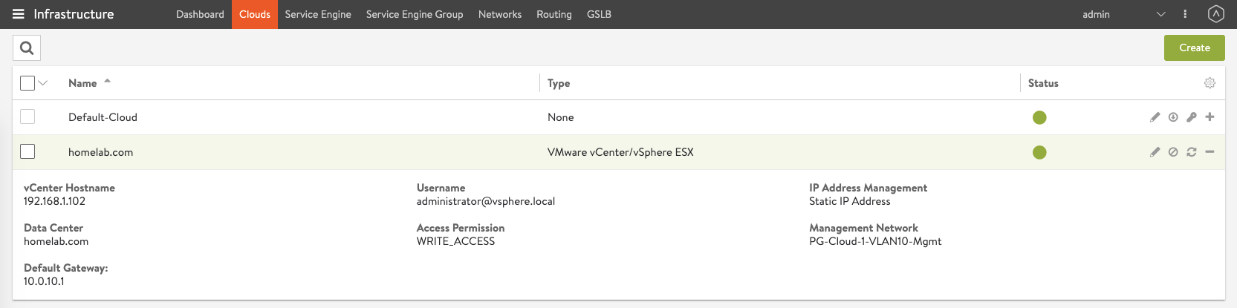Click the download icon for Default-Cloud
This screenshot has width=1237, height=308.
1173,117
